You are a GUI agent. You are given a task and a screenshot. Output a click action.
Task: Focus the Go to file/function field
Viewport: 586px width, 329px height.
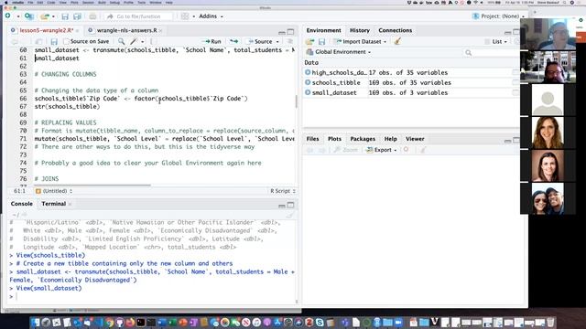pos(138,16)
